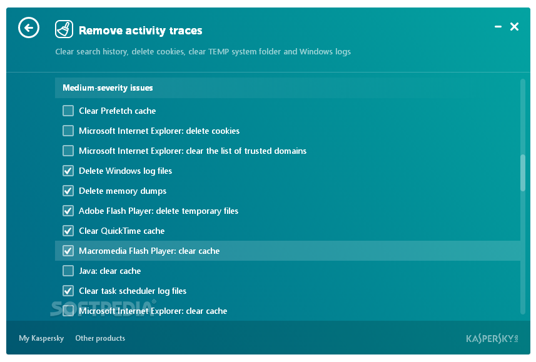Uncheck Delete Windows log files
The width and height of the screenshot is (536, 362).
click(68, 171)
